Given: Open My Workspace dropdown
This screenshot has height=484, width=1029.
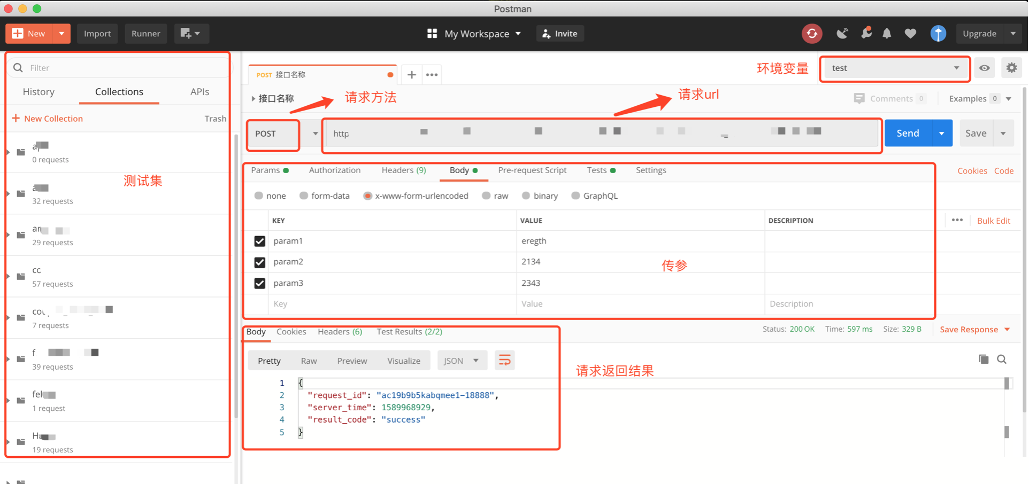Looking at the screenshot, I should [x=482, y=34].
